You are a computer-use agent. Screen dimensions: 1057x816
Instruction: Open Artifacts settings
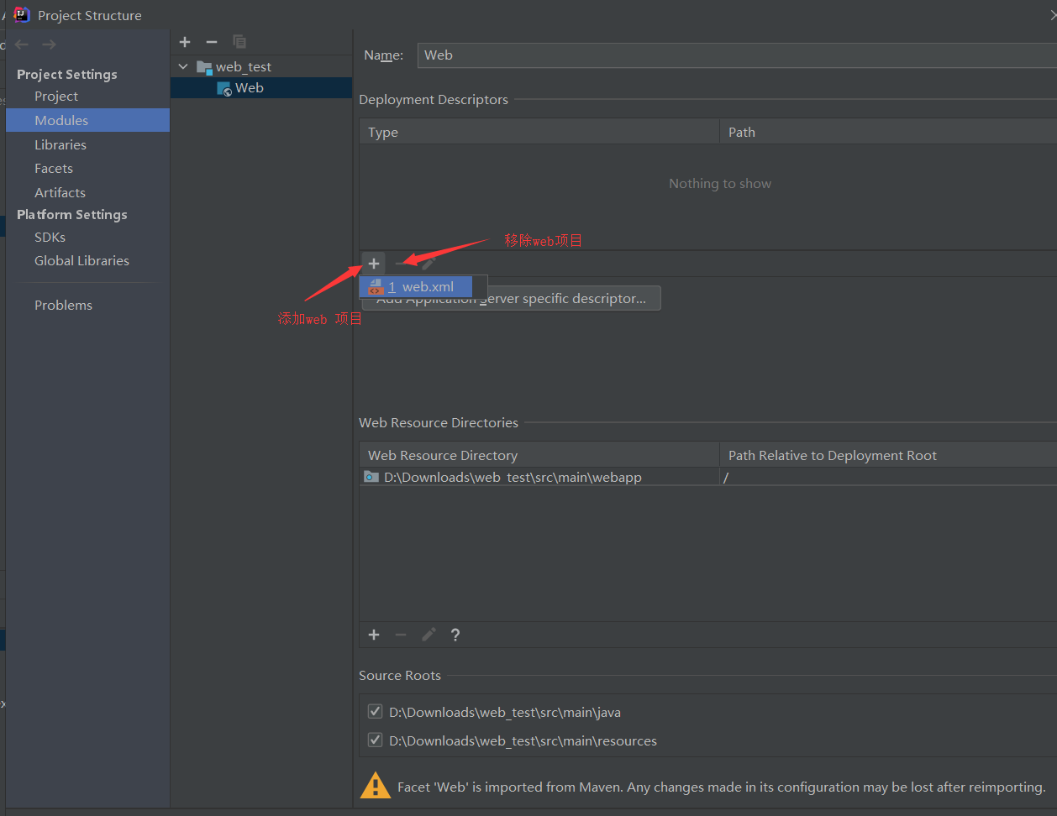pyautogui.click(x=60, y=193)
